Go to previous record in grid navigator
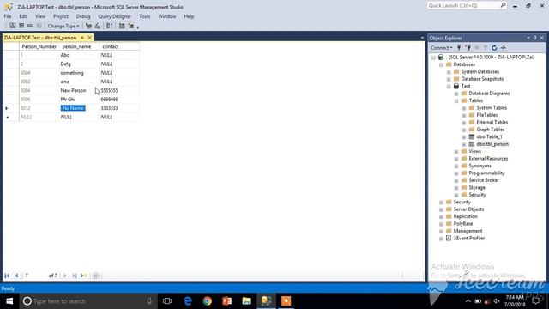Image resolution: width=549 pixels, height=309 pixels. (x=16, y=276)
